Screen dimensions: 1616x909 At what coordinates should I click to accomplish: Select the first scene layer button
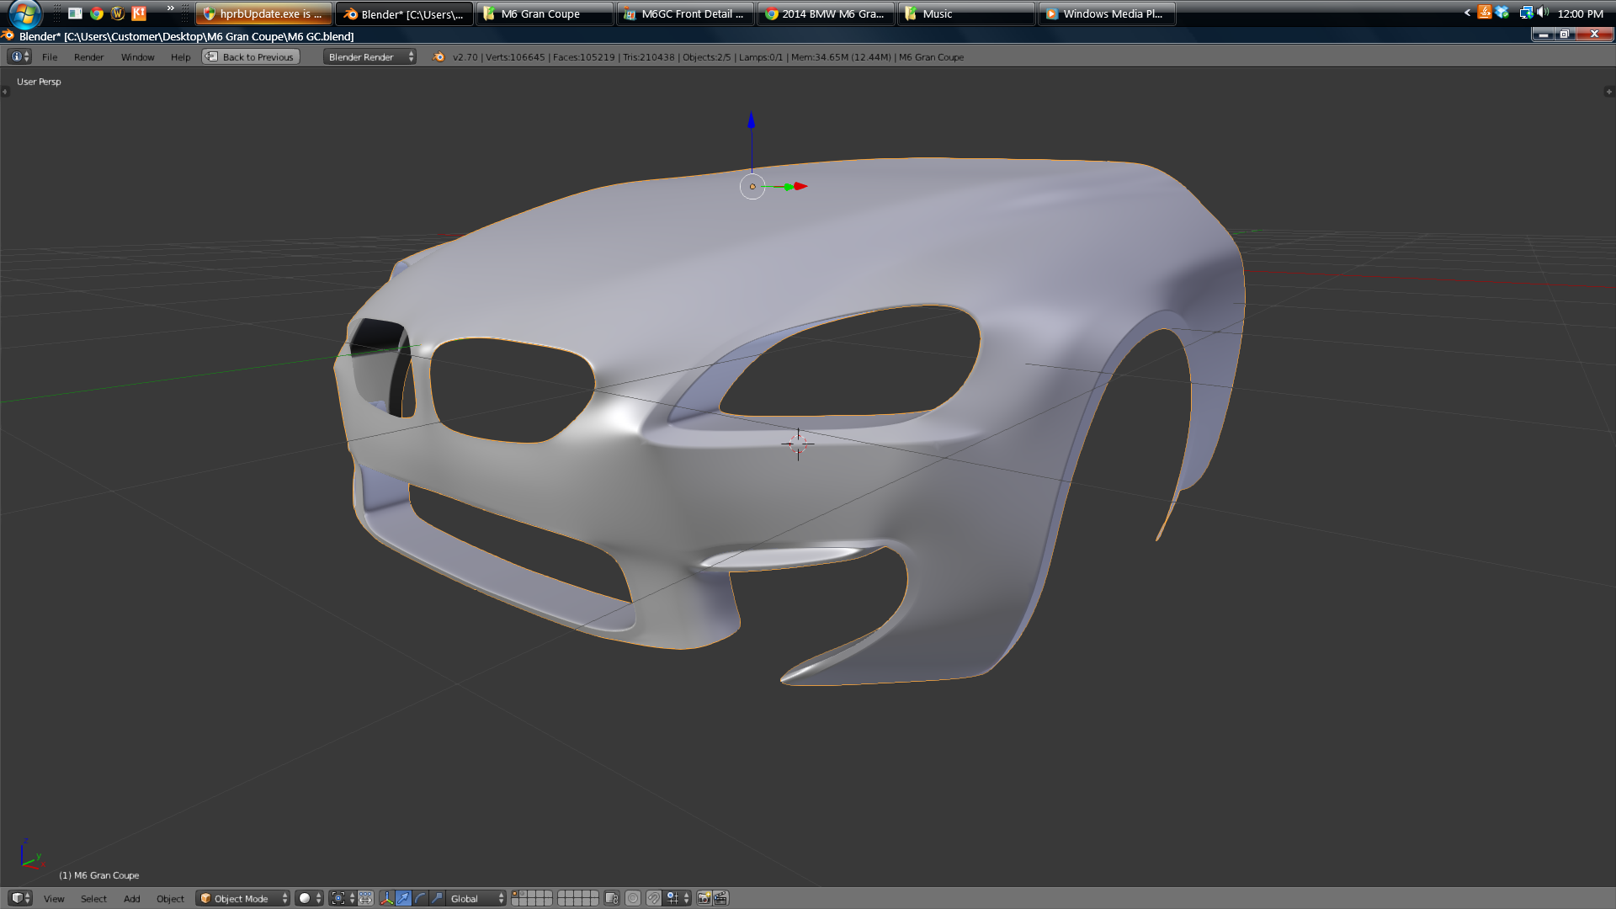click(x=515, y=894)
